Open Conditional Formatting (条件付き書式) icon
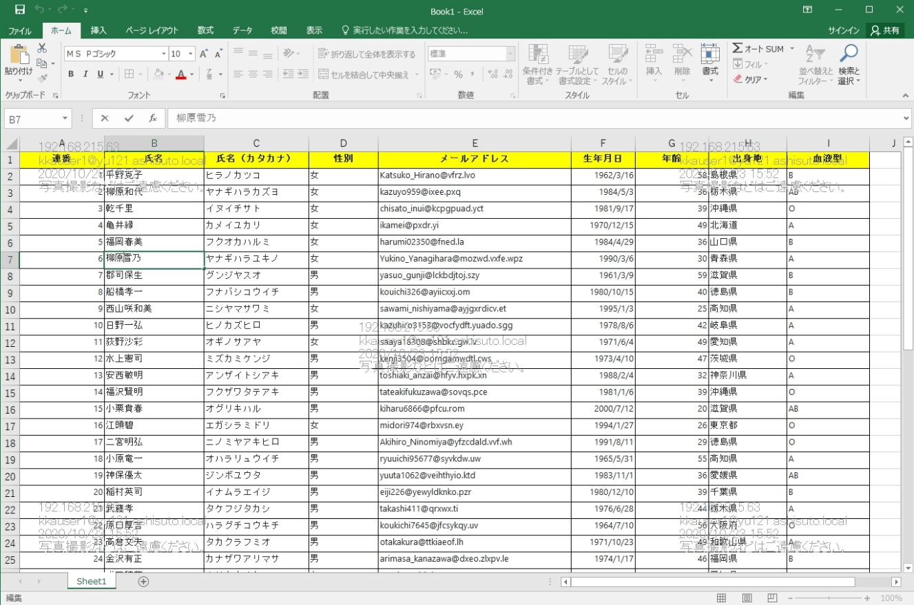914x605 pixels. pos(537,65)
